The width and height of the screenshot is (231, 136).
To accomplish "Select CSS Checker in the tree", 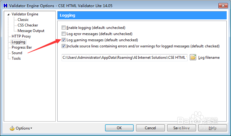I will tap(28, 25).
